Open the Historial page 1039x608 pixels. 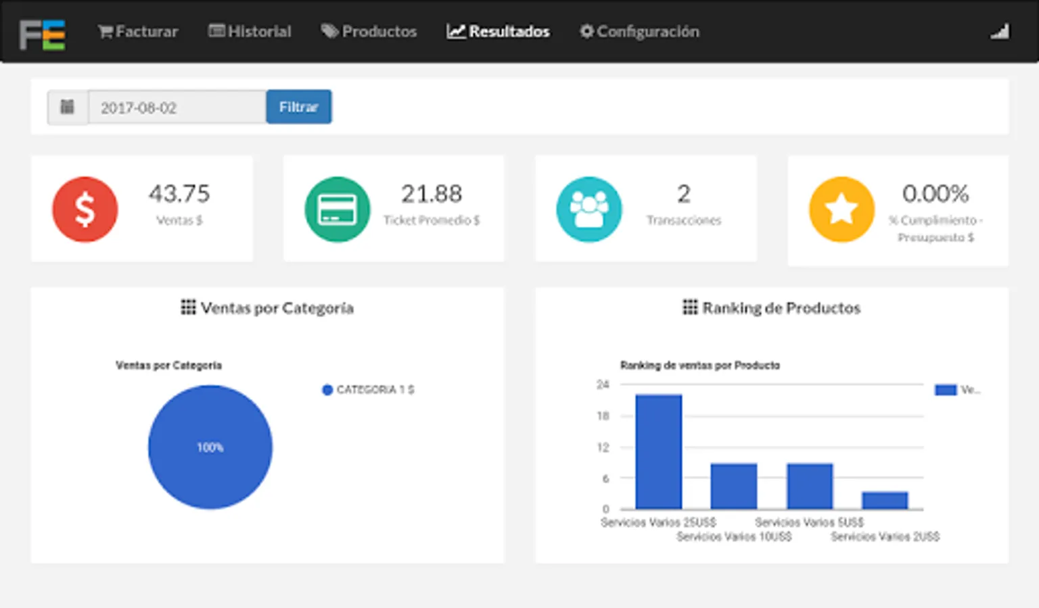click(250, 31)
